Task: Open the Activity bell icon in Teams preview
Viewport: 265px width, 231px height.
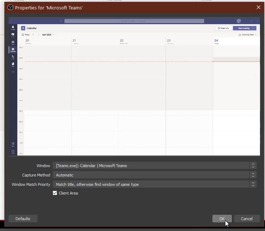Action: [x=13, y=28]
